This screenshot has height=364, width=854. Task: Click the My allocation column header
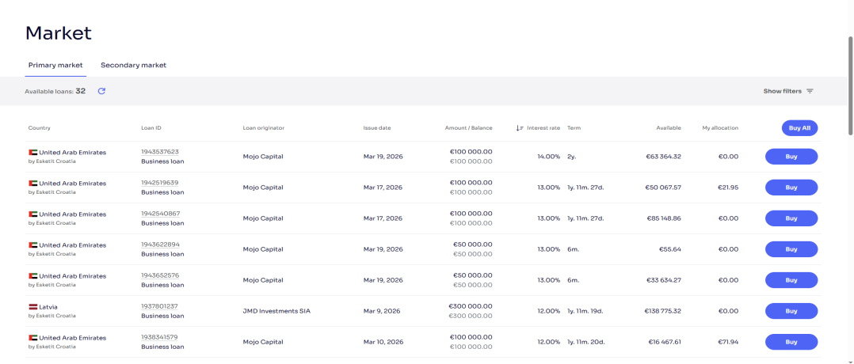pos(720,128)
